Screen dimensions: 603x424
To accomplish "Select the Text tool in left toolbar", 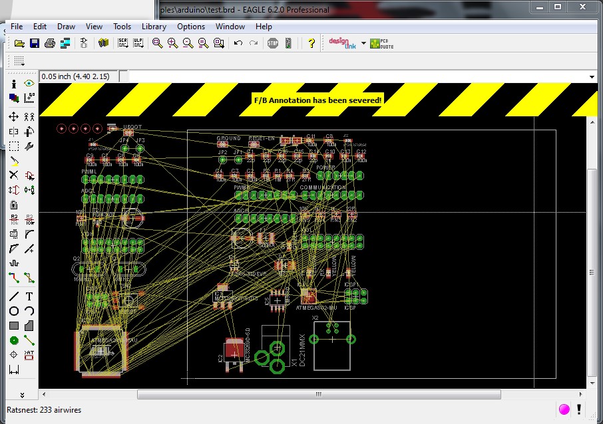I will point(29,296).
